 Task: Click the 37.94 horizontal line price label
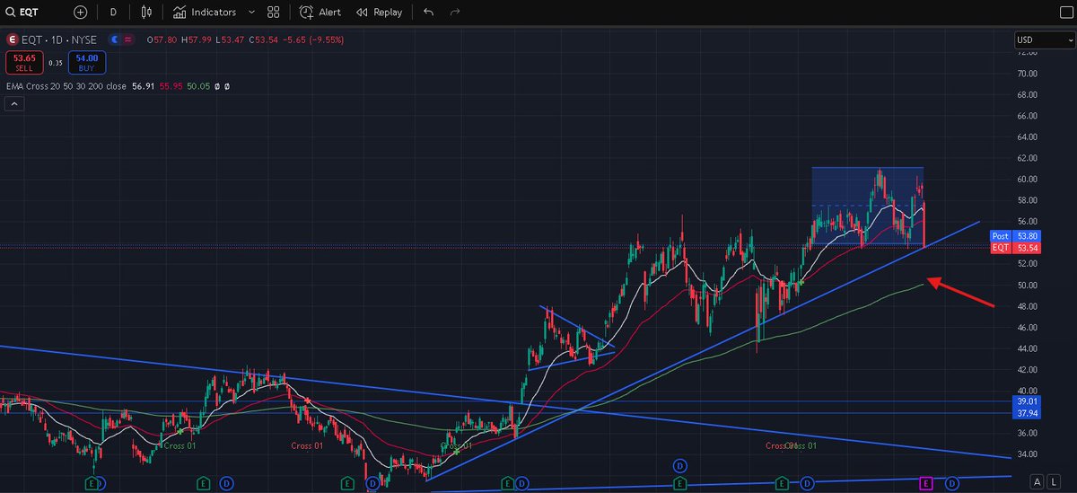[x=1026, y=413]
